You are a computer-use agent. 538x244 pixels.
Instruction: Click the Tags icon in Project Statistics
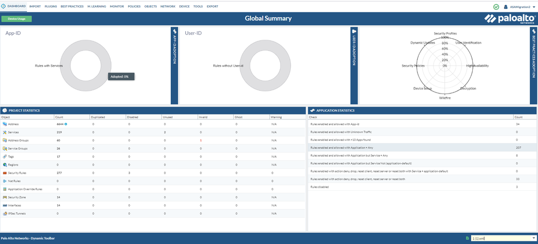coord(4,156)
